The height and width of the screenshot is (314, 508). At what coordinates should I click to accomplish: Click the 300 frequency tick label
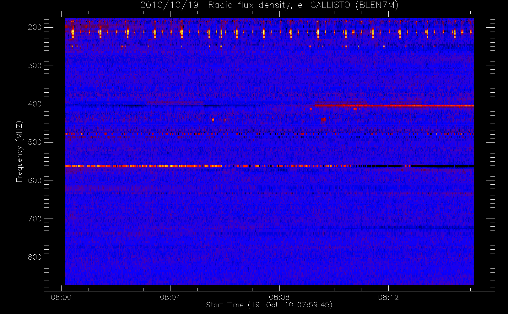35,66
